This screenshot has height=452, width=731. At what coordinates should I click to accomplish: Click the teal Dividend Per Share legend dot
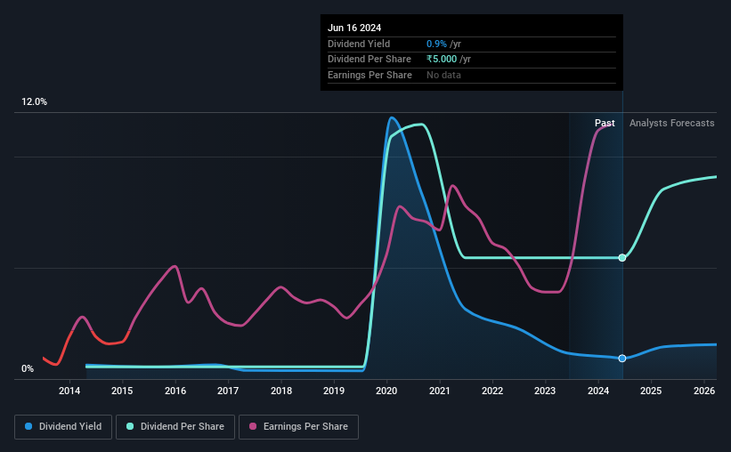coord(130,426)
